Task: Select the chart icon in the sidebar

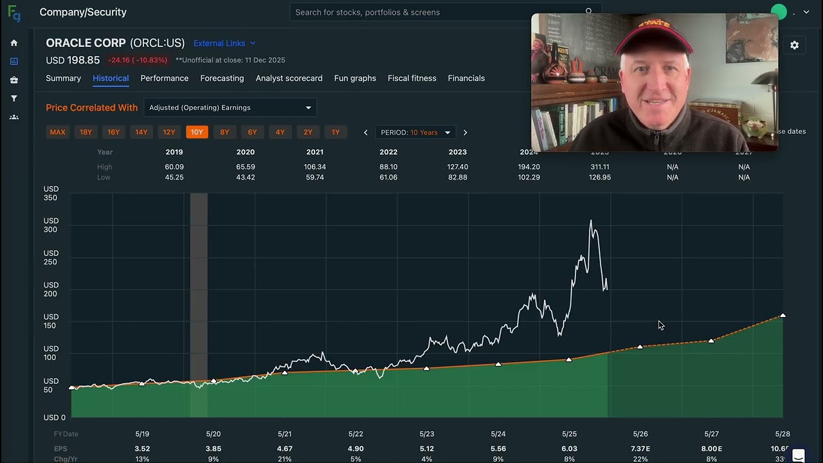Action: [14, 62]
